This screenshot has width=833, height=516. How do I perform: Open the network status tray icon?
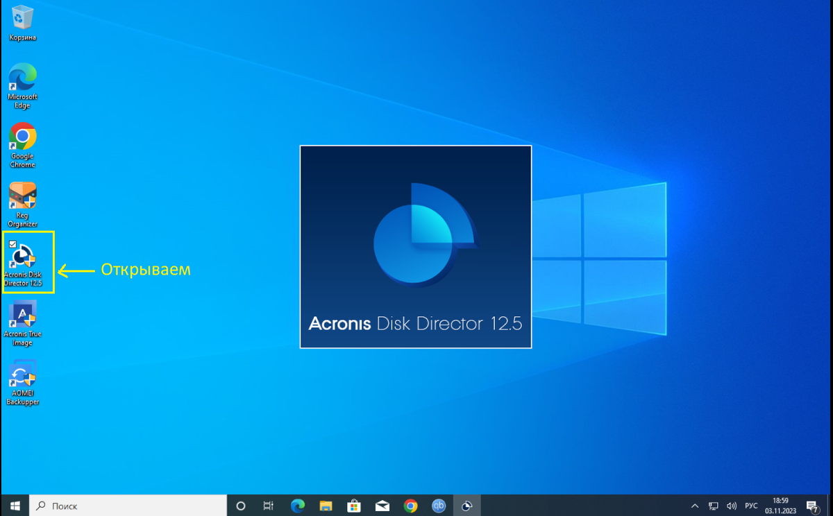714,506
